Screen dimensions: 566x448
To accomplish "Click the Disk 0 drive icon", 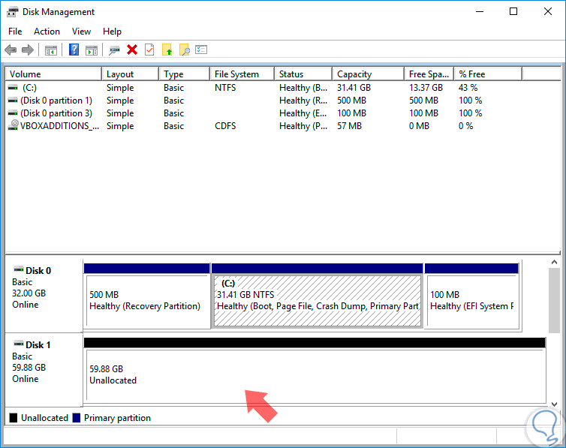I will tap(19, 269).
